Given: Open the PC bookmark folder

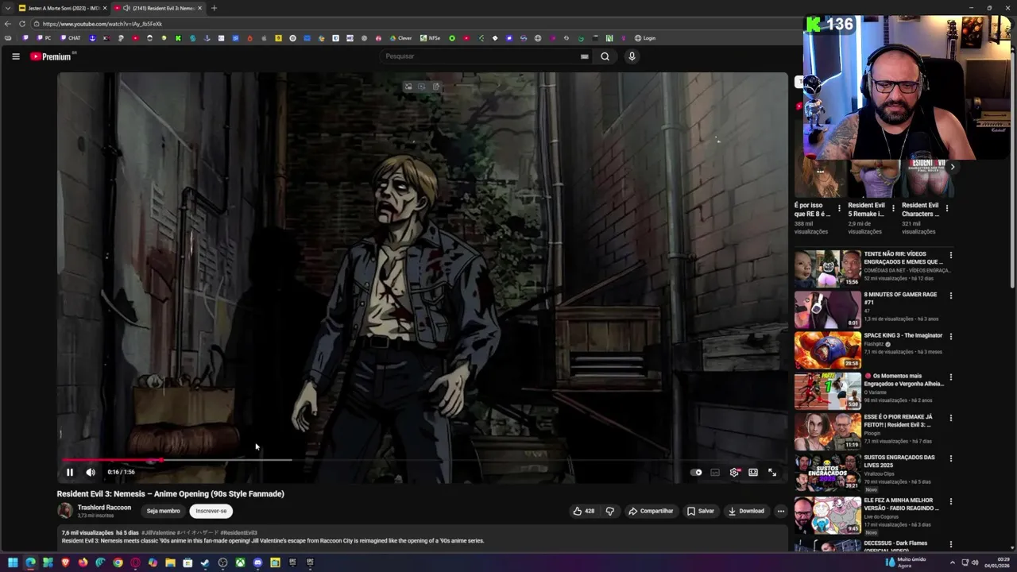Looking at the screenshot, I should 44,38.
